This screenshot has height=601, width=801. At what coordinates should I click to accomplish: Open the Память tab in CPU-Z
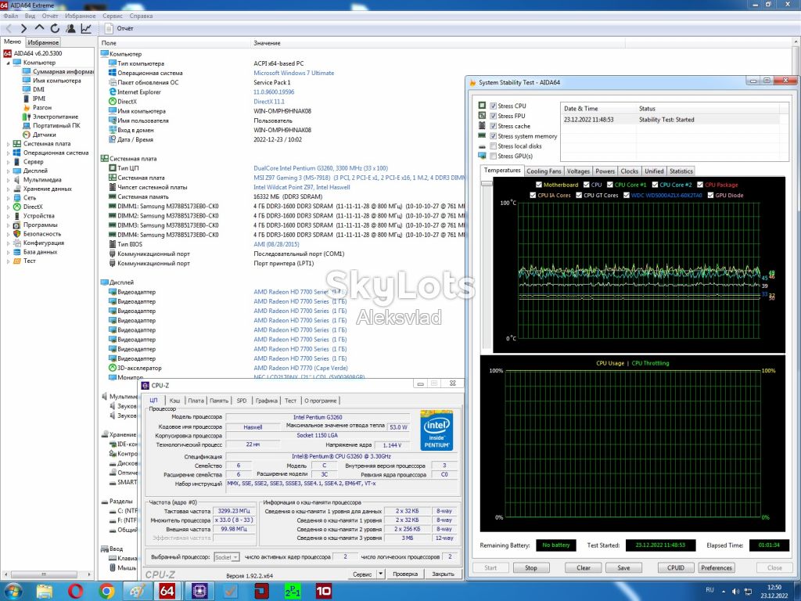coord(219,401)
